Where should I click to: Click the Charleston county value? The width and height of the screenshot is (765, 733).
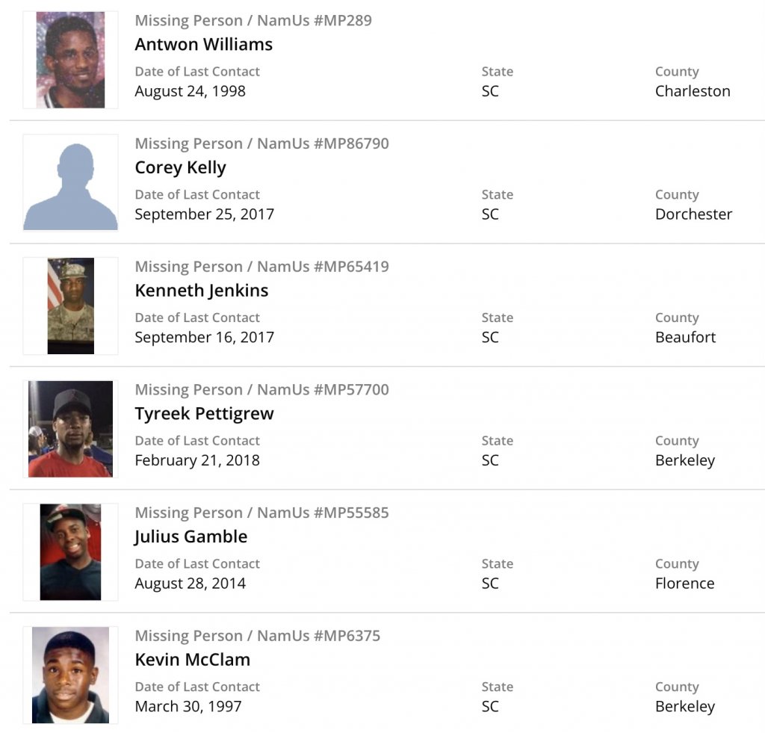click(693, 91)
